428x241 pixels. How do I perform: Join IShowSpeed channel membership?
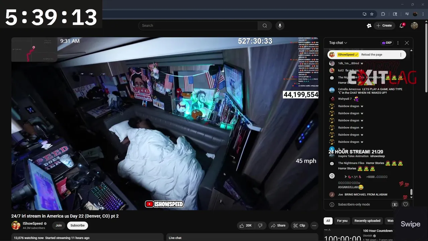tap(59, 226)
